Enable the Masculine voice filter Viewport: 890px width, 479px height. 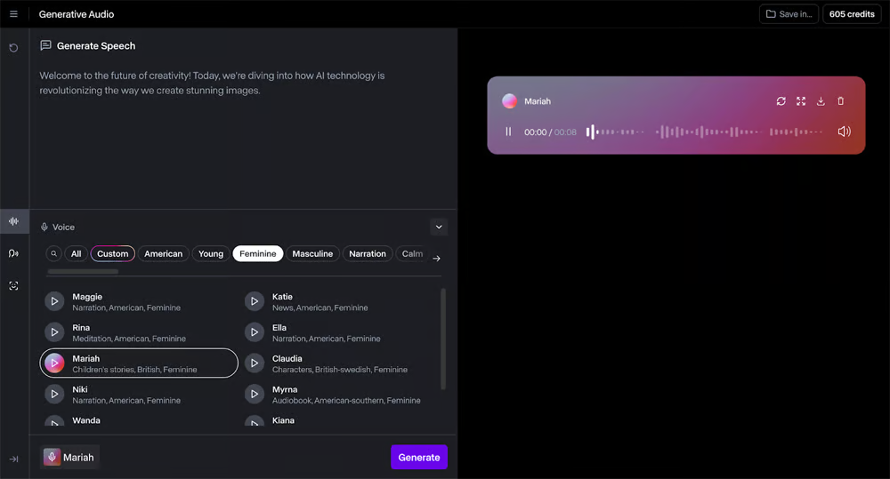(x=312, y=254)
